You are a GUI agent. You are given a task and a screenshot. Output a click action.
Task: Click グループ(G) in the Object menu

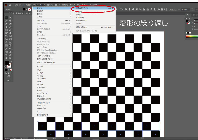(x=40, y=20)
